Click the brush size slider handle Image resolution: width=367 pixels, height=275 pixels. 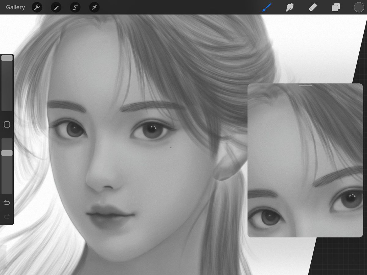tap(7, 58)
